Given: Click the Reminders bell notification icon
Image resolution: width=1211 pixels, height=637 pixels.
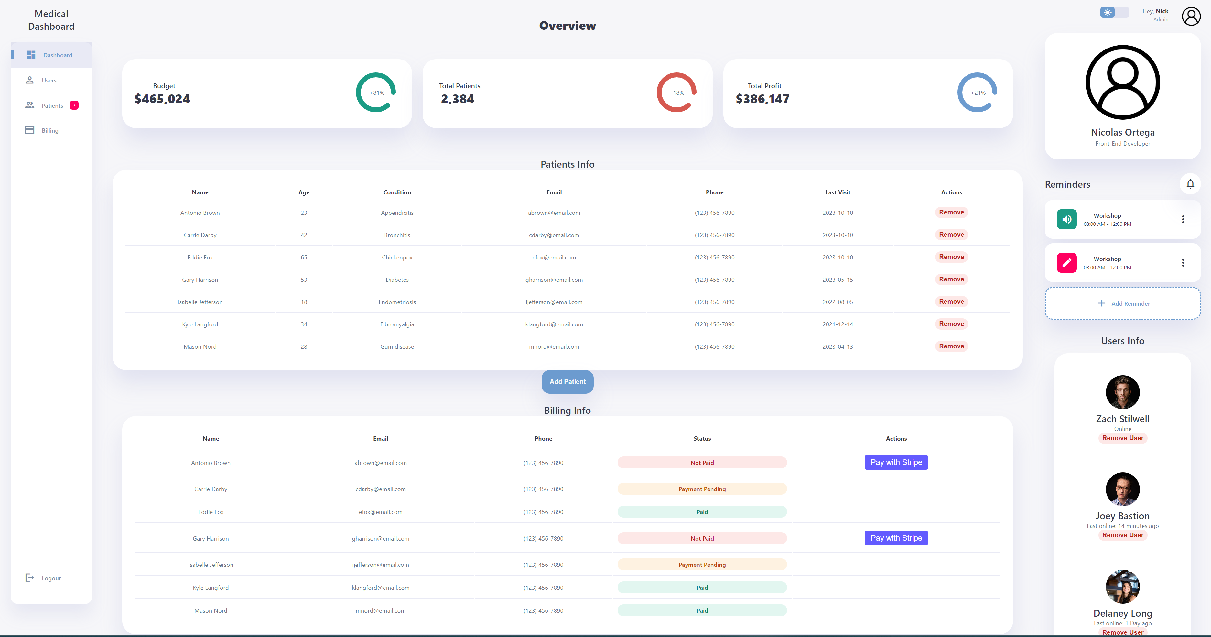Looking at the screenshot, I should [1190, 184].
